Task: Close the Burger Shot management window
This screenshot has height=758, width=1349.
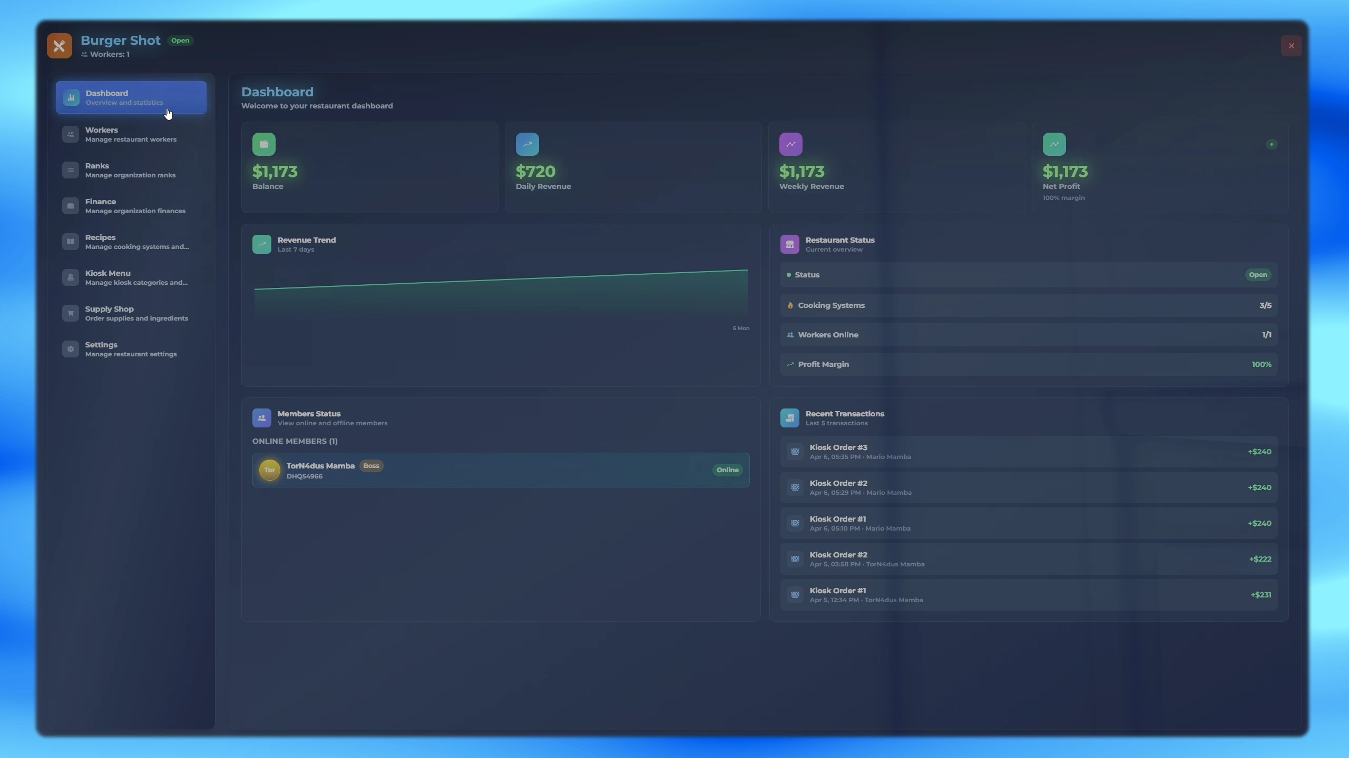Action: (x=1291, y=46)
